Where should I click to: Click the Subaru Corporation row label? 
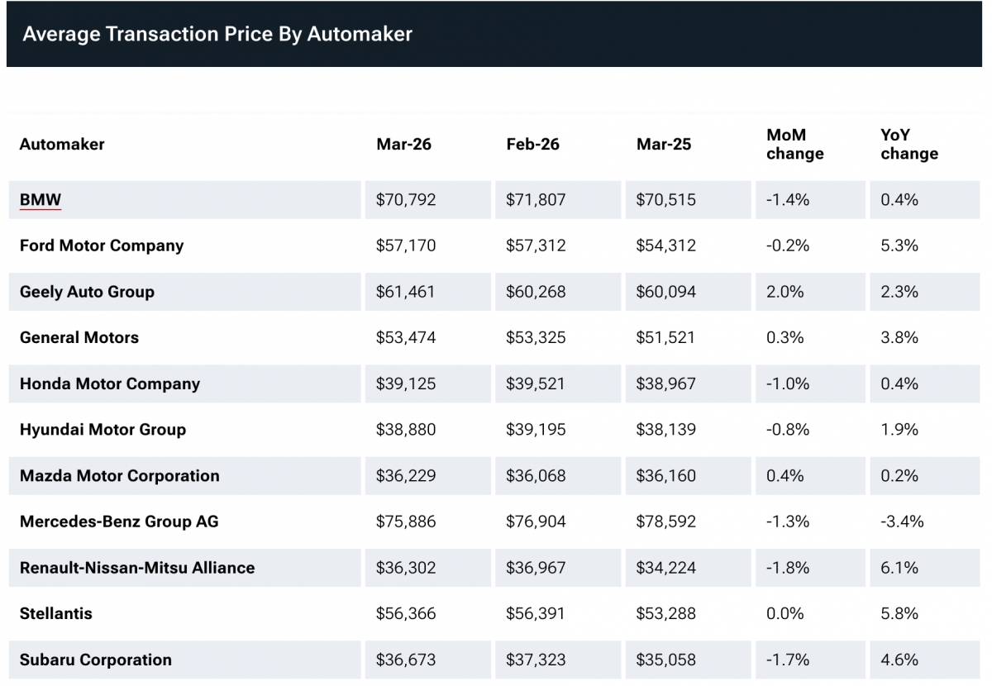click(96, 660)
